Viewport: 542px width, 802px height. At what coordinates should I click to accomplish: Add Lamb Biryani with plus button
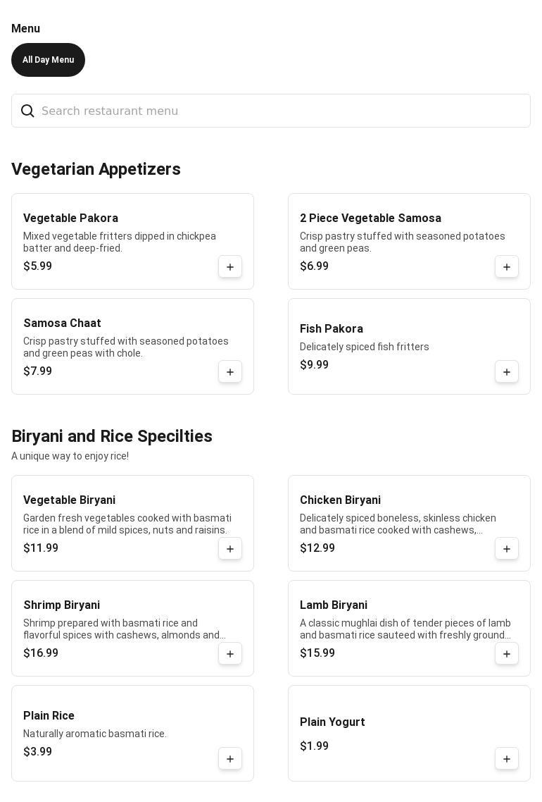point(507,654)
